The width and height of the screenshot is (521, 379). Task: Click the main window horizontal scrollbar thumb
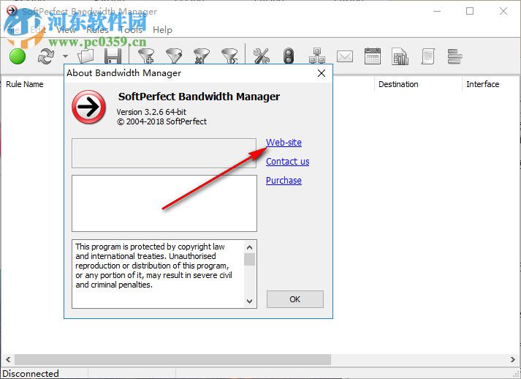tap(172, 360)
